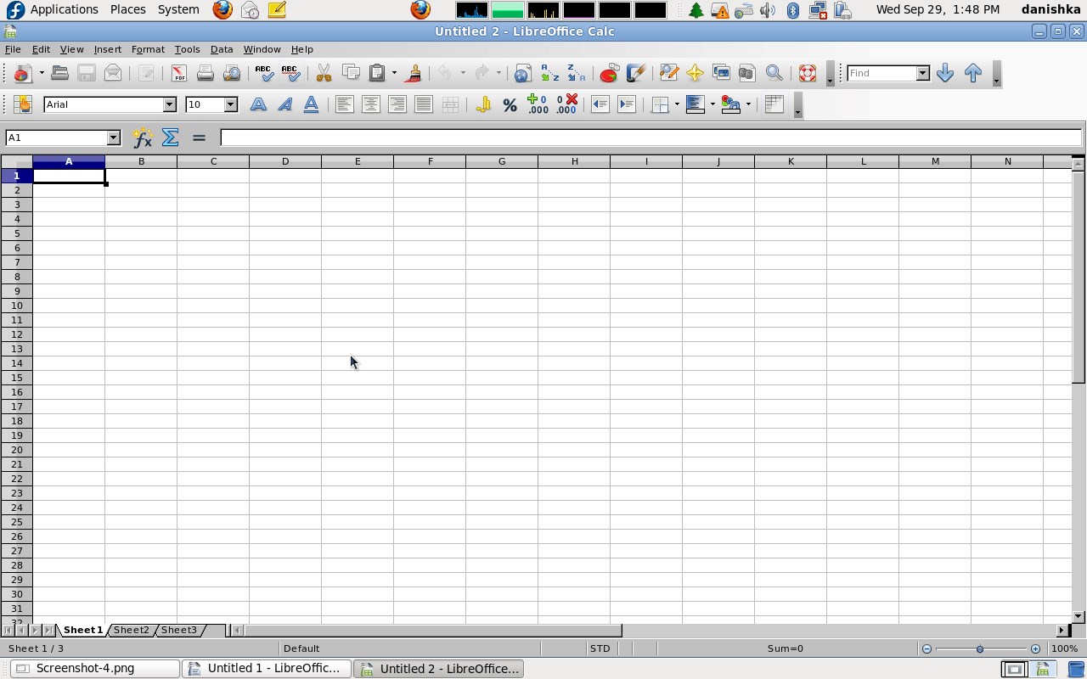
Task: Expand the Paste options dropdown arrow
Action: (394, 73)
